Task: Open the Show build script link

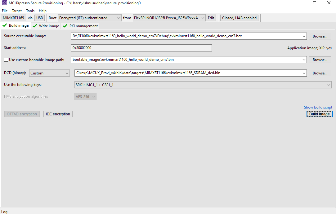Action: pos(318,107)
